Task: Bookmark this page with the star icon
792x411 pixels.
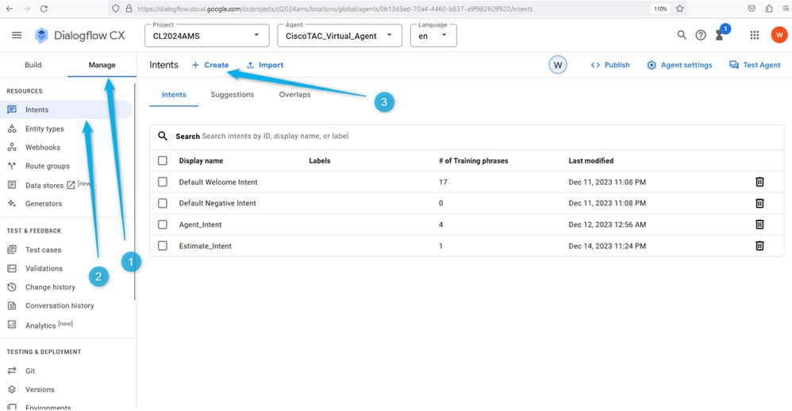Action: [x=680, y=9]
